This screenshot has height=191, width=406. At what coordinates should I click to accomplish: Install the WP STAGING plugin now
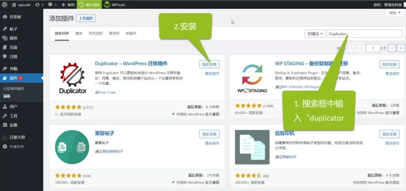(389, 64)
